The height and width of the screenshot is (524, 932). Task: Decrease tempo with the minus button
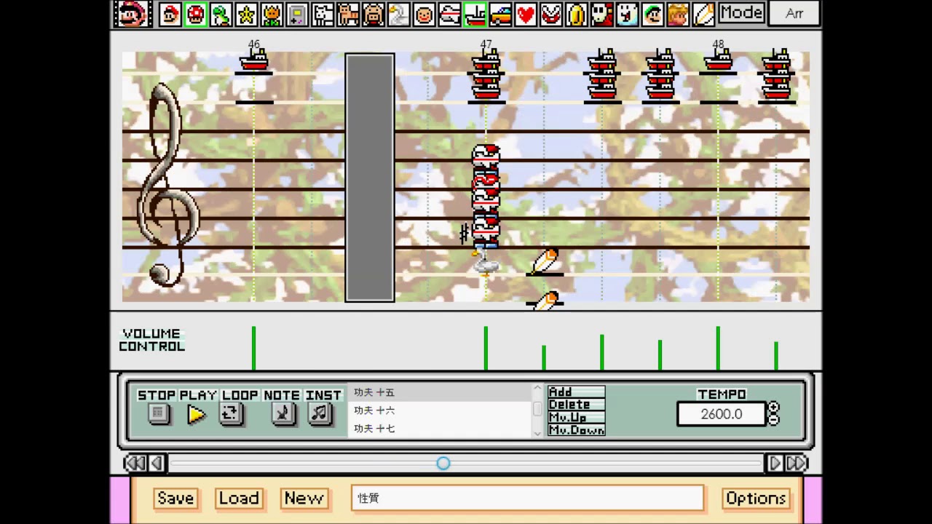click(x=773, y=420)
